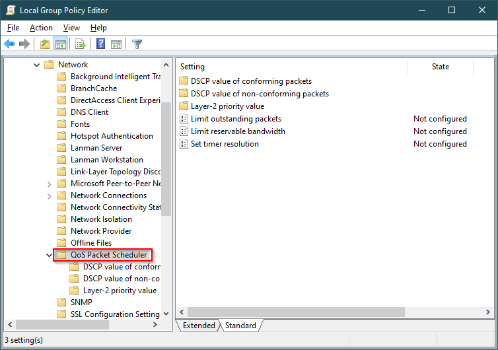
Task: Open DSCP value of non-conforming packets setting
Action: [260, 94]
